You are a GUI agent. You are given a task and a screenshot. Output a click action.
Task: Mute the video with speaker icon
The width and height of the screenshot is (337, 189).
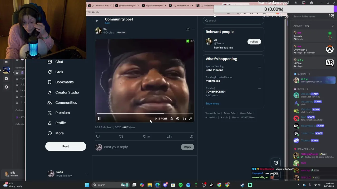[x=171, y=119]
